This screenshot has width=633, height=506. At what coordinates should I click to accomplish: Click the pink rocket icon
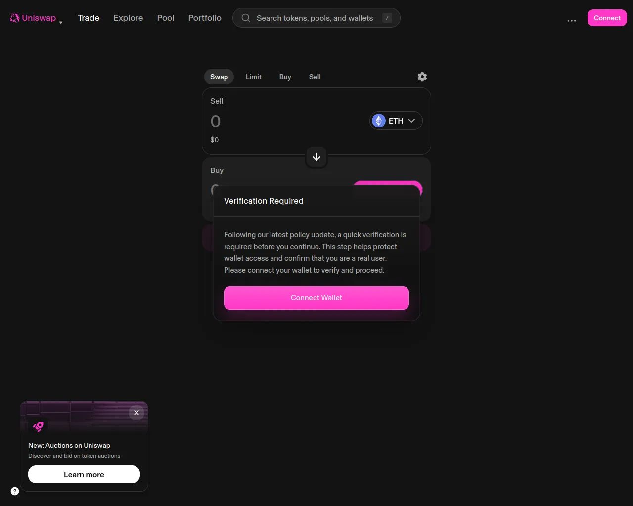click(x=38, y=426)
